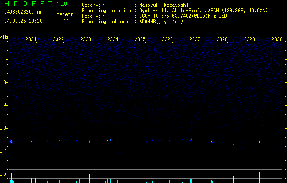Click the 1.0 kHz axis tick
The image size is (287, 183).
[4, 82]
